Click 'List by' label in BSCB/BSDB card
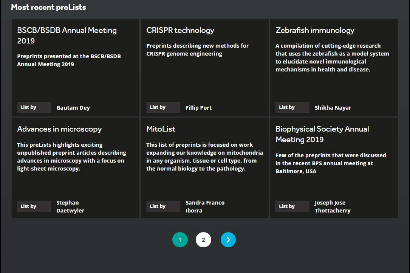The width and height of the screenshot is (410, 273). pyautogui.click(x=28, y=107)
